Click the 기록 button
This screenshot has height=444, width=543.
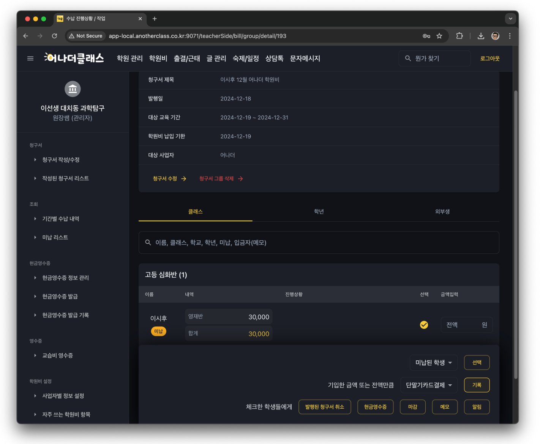pyautogui.click(x=477, y=385)
